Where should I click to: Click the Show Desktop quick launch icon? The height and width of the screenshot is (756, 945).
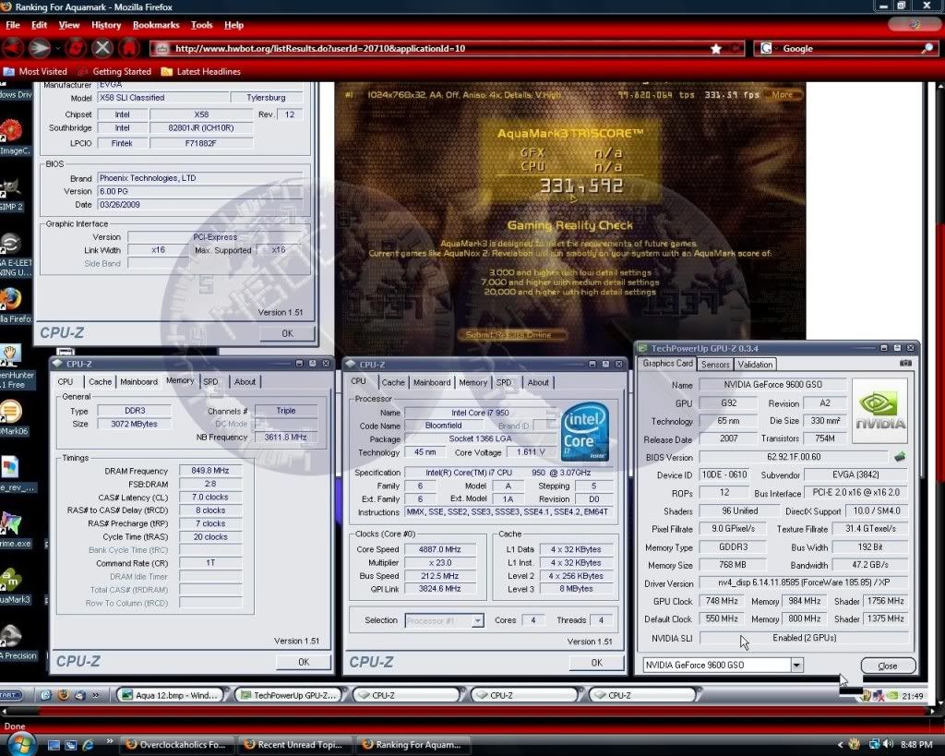point(54,745)
